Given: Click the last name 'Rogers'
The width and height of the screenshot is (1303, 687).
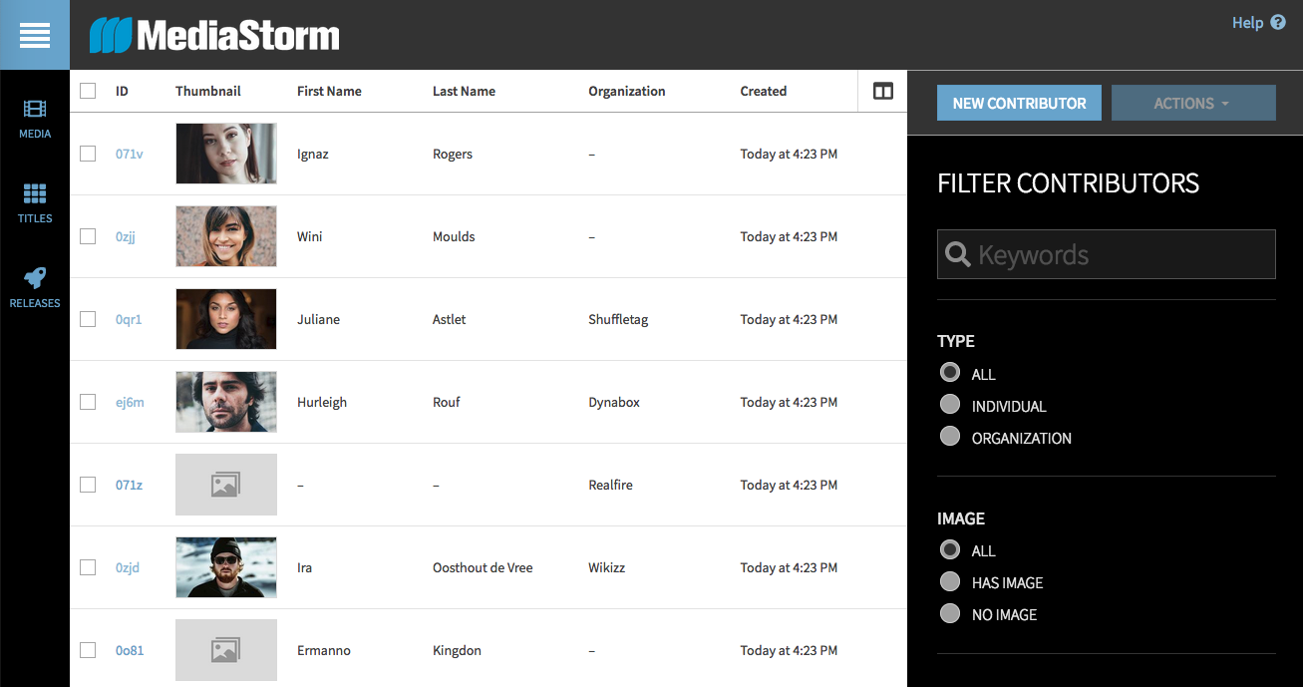Looking at the screenshot, I should 453,154.
